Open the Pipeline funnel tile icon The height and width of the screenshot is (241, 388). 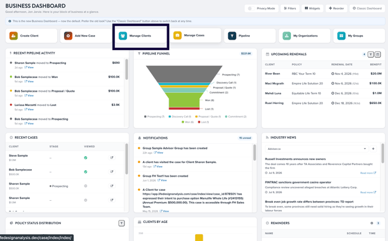(232, 36)
